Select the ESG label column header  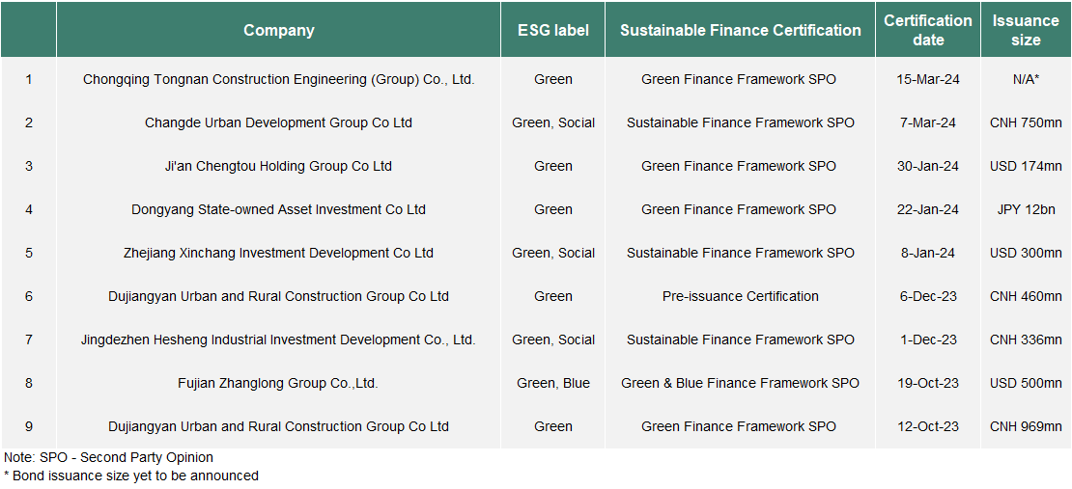coord(553,30)
